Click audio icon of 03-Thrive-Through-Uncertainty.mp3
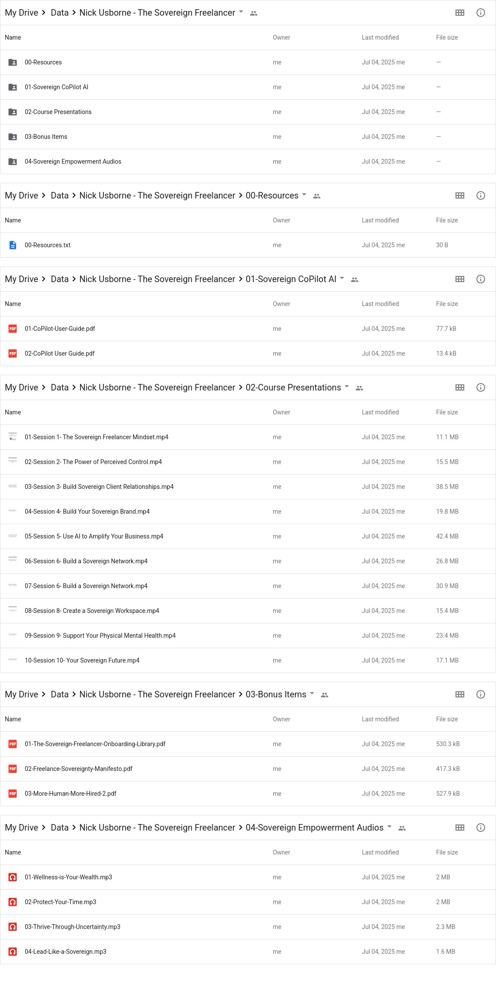496x986 pixels. point(13,927)
